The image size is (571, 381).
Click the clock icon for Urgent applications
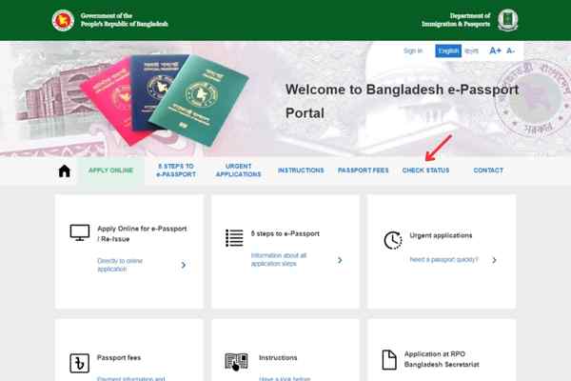393,240
